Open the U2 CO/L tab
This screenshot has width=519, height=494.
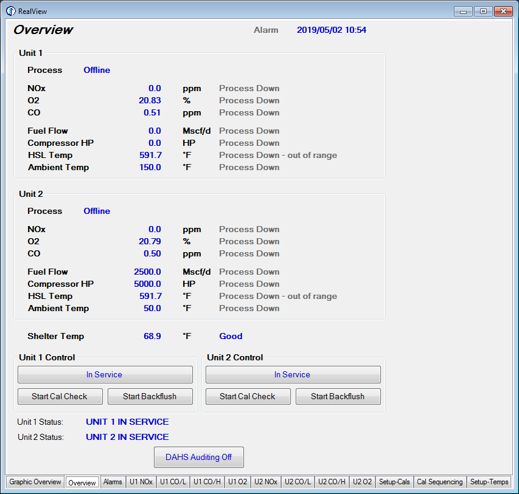click(298, 482)
